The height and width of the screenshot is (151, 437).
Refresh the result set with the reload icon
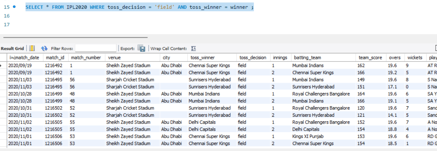coord(44,48)
